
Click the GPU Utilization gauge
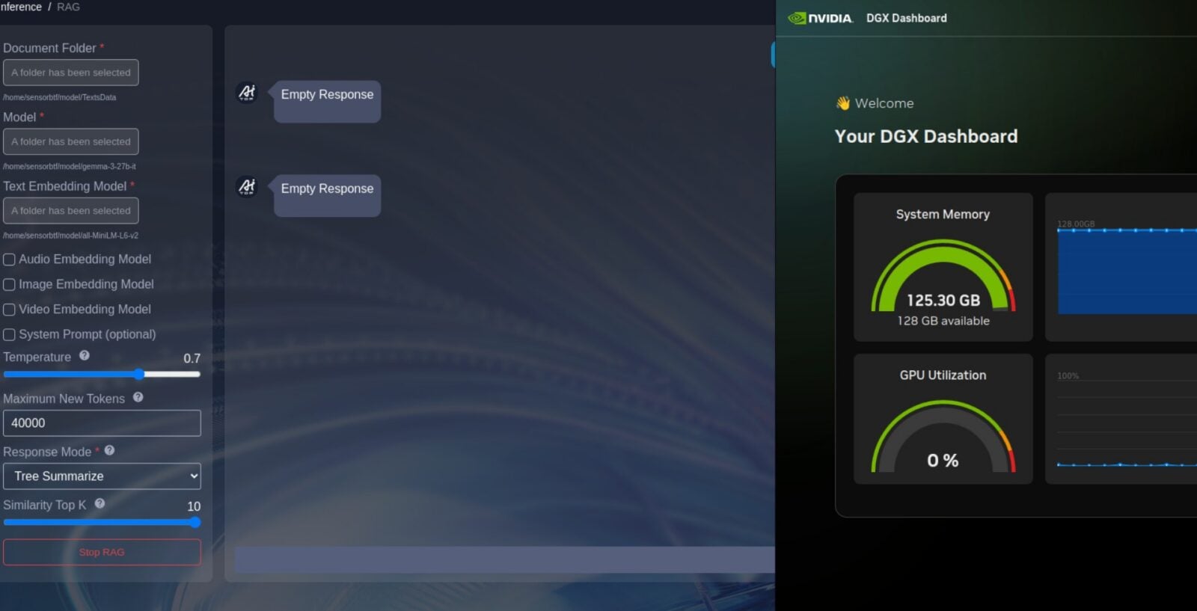tap(943, 437)
